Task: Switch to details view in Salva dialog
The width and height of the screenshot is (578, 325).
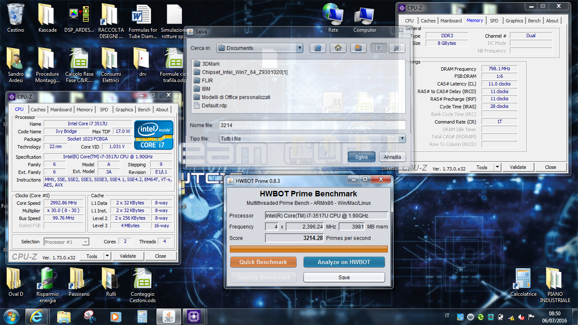Action: pyautogui.click(x=396, y=48)
